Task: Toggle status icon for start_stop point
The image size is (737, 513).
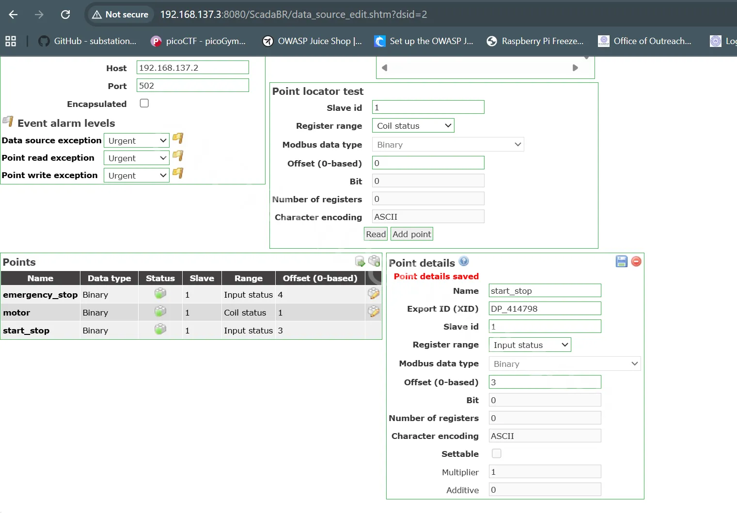Action: [160, 329]
